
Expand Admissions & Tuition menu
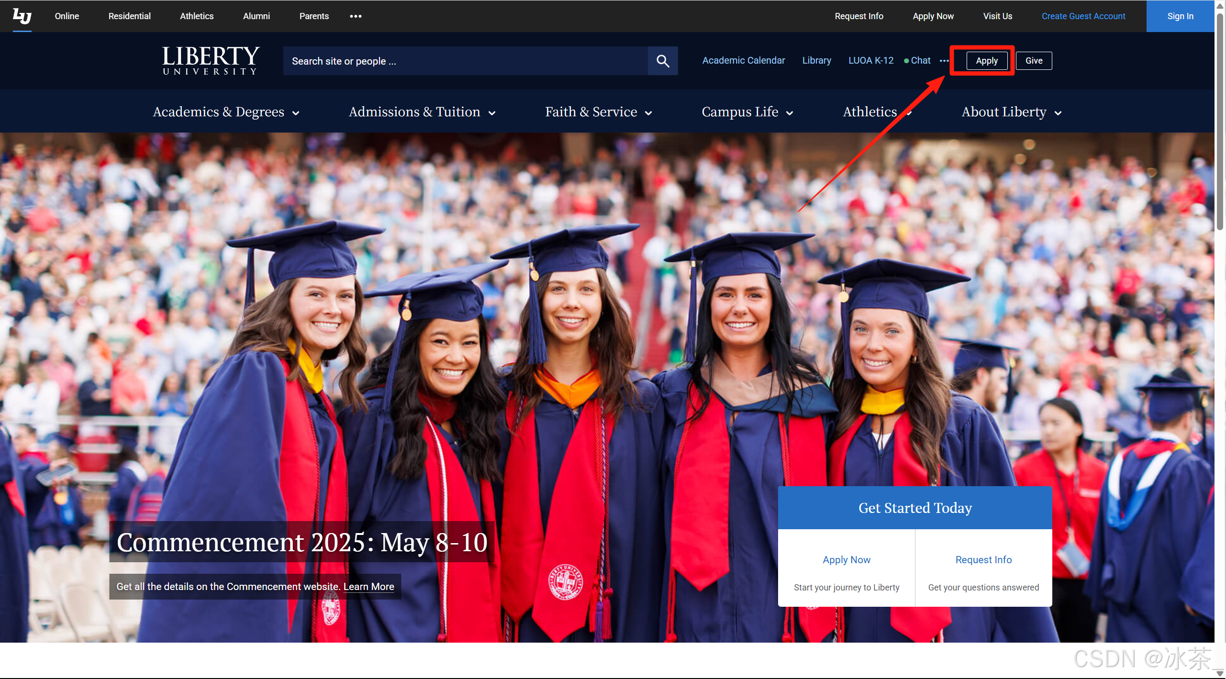pos(422,112)
